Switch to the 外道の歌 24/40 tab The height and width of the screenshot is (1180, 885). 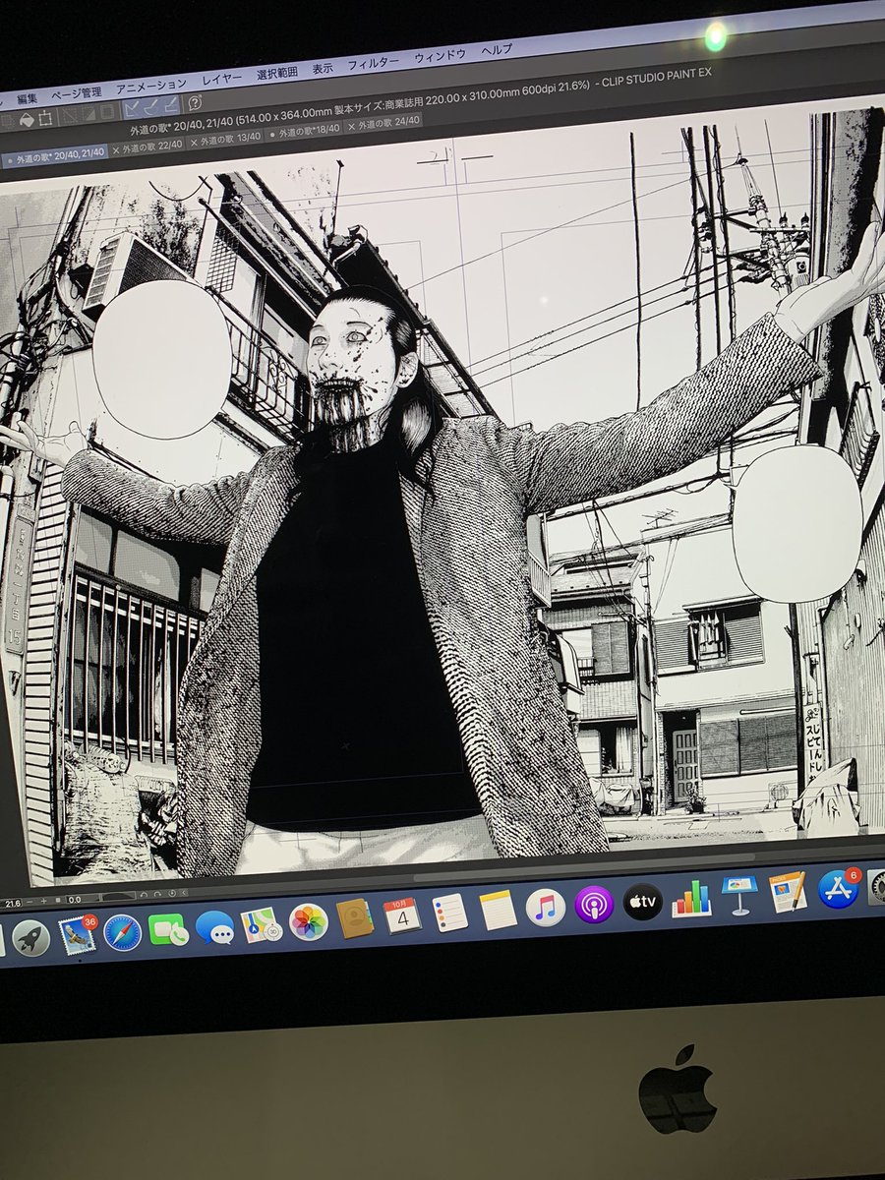(385, 123)
